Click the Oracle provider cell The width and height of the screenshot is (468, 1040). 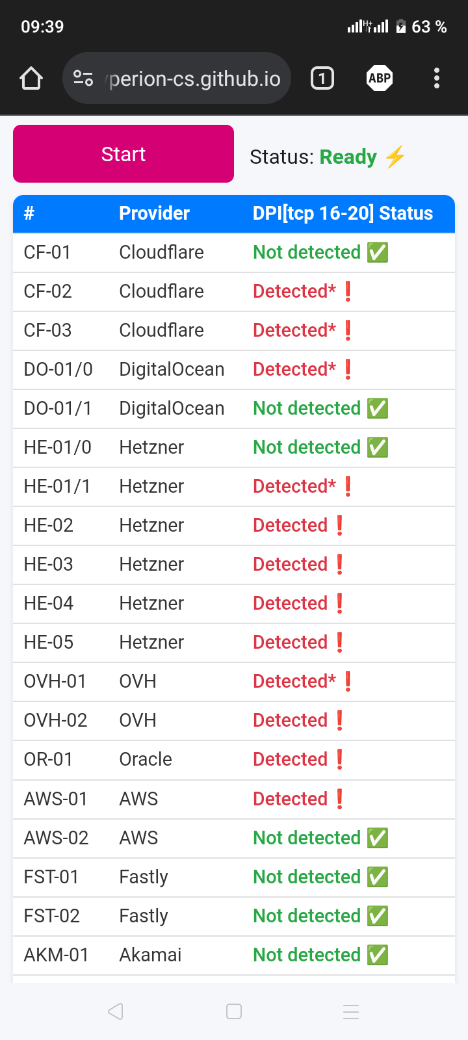coord(146,759)
